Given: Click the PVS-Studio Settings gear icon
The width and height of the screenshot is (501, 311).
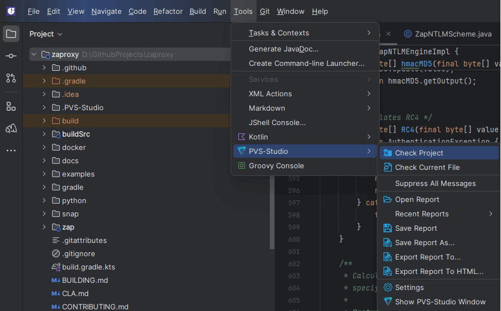Looking at the screenshot, I should [388, 287].
